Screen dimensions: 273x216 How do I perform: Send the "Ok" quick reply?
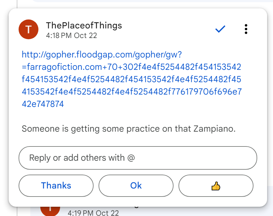(x=136, y=186)
